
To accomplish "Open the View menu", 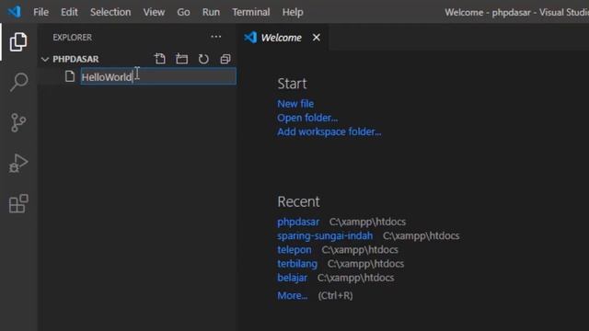I will [x=154, y=12].
